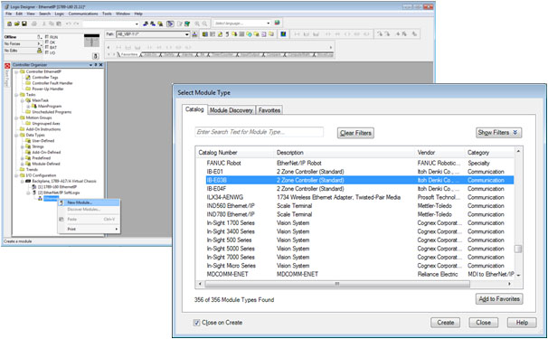Click the Help button in dialog
This screenshot has width=548, height=339.
[x=522, y=322]
